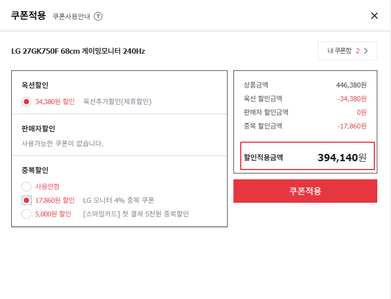This screenshot has width=391, height=299.
Task: Click the coupon count number 2
Action: pos(358,51)
